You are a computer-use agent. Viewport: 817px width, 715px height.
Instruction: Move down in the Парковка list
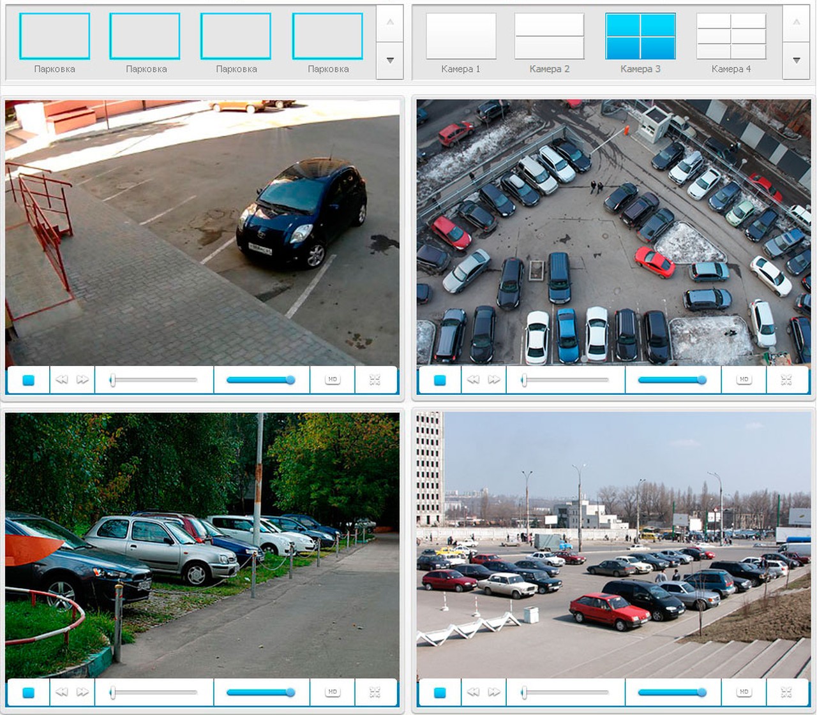tap(390, 61)
